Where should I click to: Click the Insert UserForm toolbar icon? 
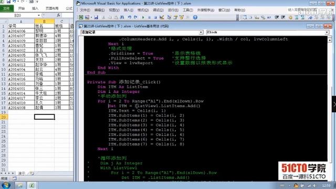click(87, 17)
